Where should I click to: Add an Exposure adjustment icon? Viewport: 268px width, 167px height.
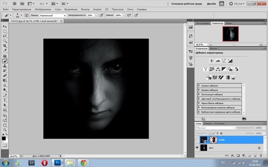coord(230,61)
